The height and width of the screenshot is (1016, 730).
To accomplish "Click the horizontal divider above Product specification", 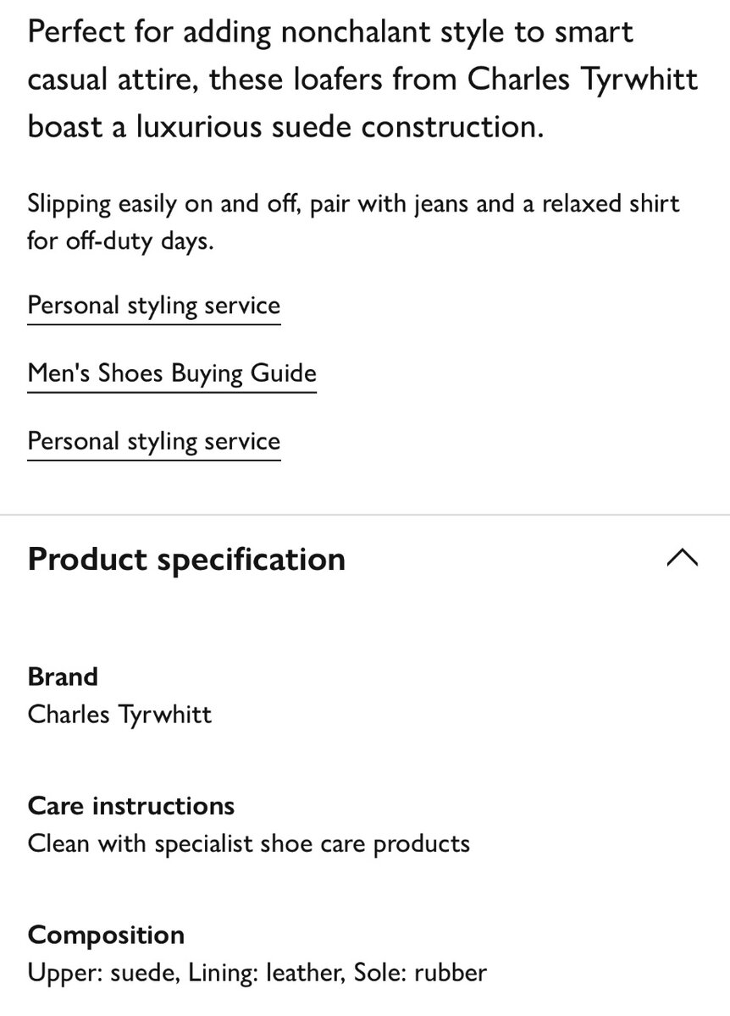I will coord(365,515).
